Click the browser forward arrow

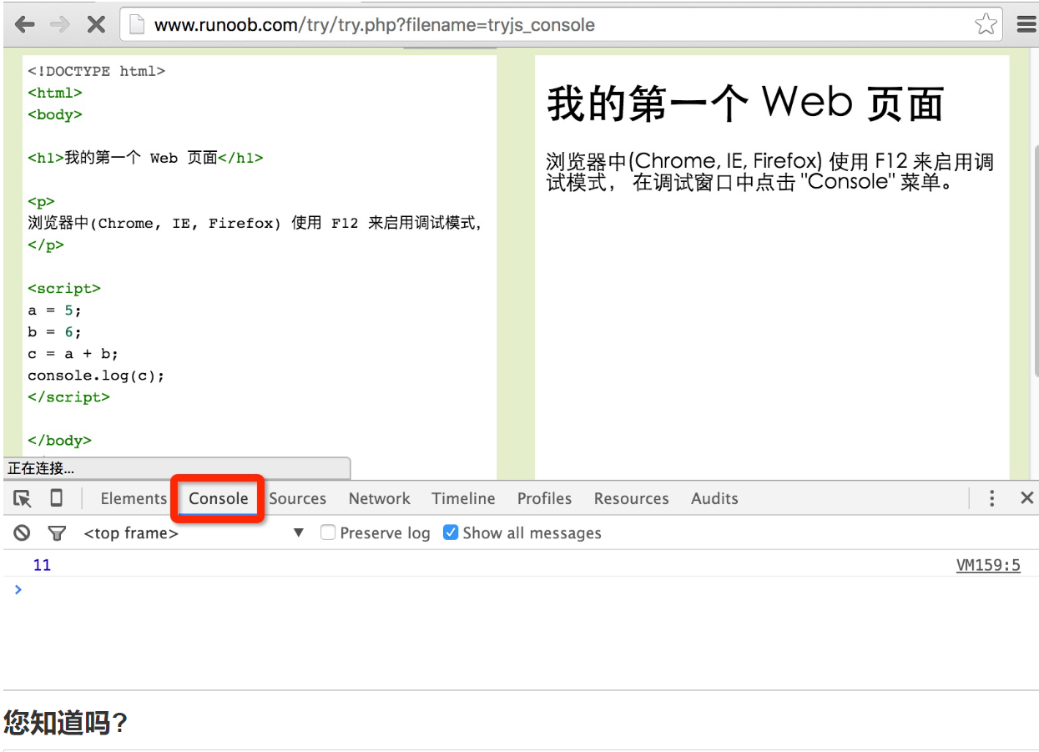(x=60, y=24)
